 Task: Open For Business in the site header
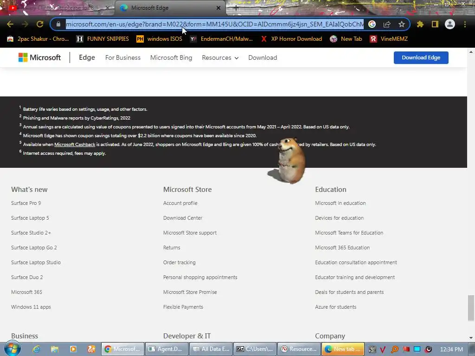click(x=122, y=57)
